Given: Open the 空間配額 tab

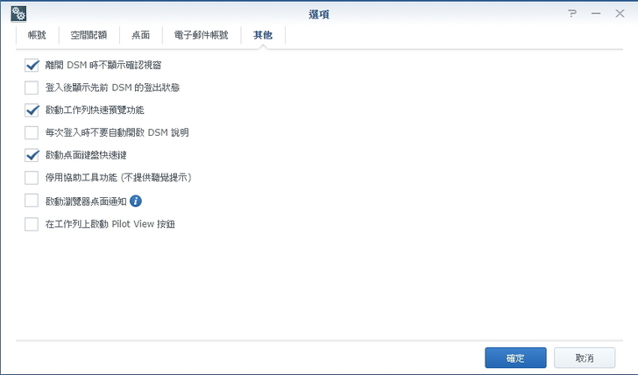Looking at the screenshot, I should pos(89,35).
